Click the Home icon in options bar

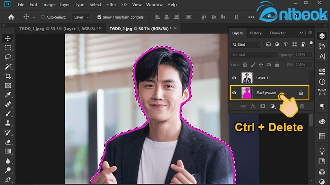coord(11,17)
